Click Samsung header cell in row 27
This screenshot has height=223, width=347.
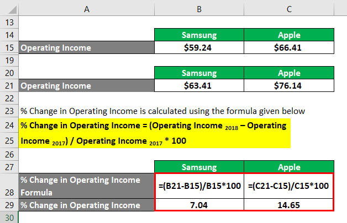point(199,167)
